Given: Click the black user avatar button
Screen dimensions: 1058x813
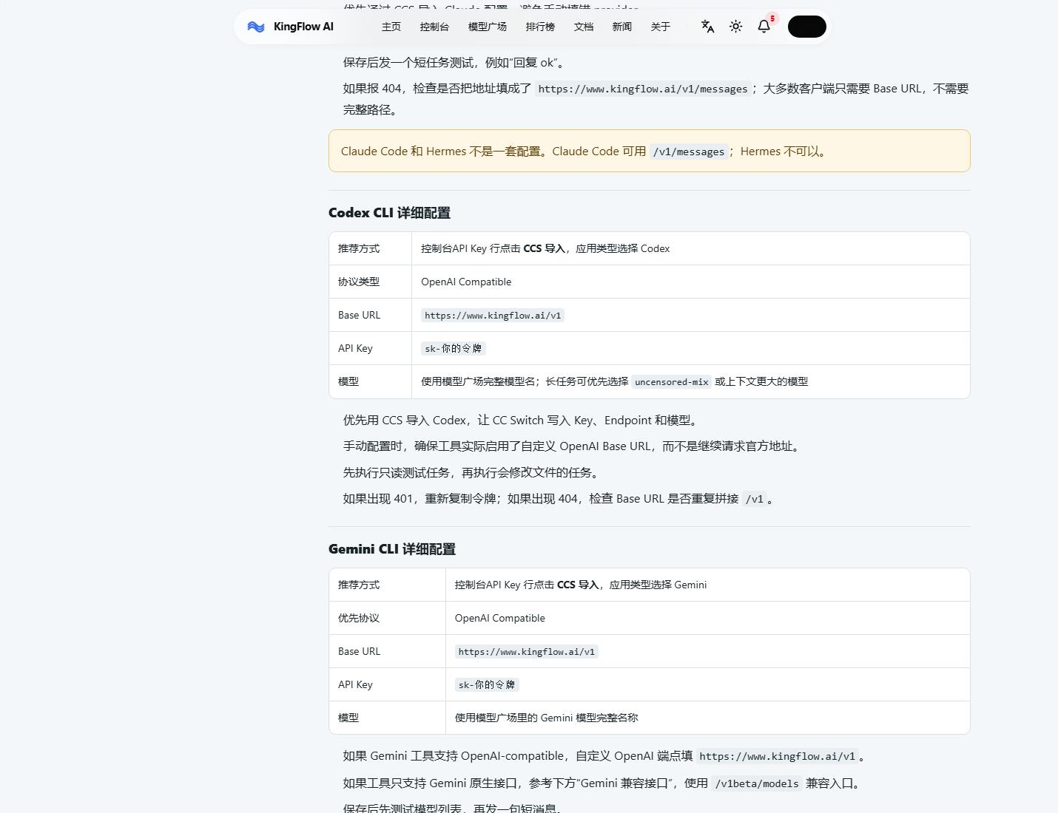Looking at the screenshot, I should tap(807, 27).
